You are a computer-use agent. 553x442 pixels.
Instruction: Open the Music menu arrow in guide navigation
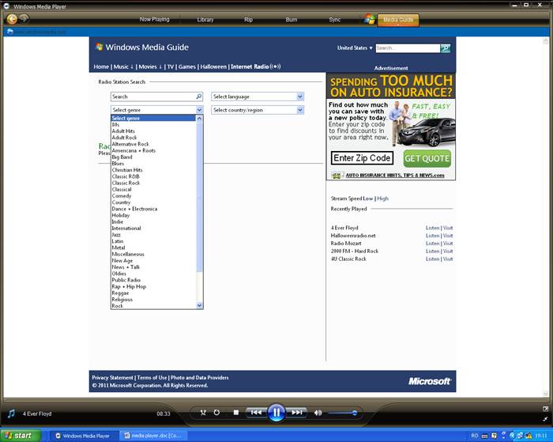click(x=132, y=66)
